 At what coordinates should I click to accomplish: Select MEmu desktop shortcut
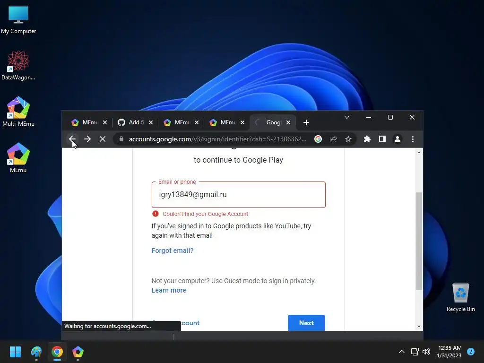pyautogui.click(x=18, y=158)
